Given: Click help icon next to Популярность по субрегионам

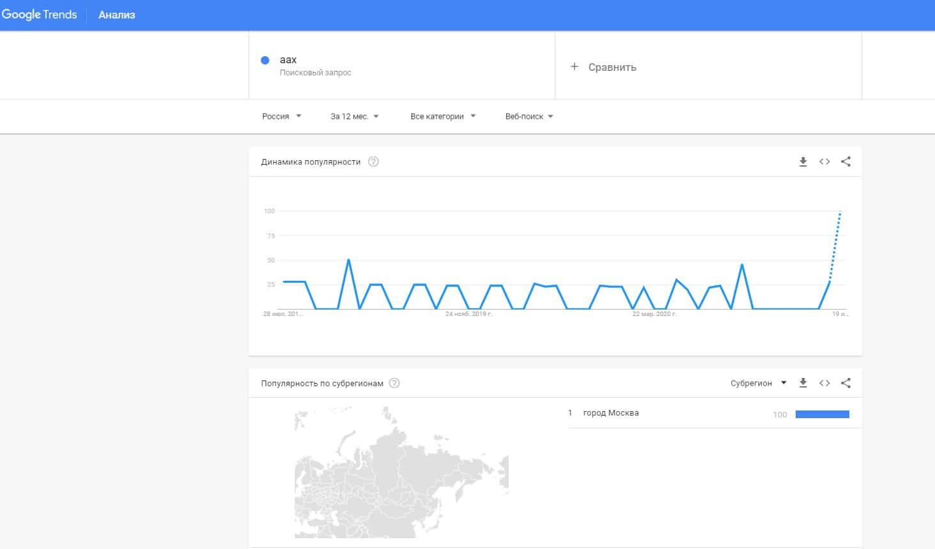Looking at the screenshot, I should 394,384.
